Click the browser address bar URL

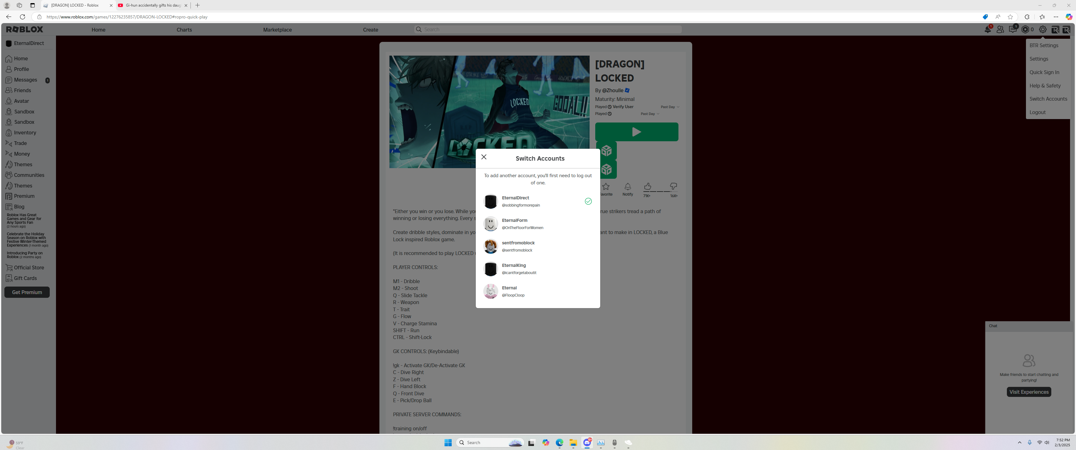click(x=127, y=17)
